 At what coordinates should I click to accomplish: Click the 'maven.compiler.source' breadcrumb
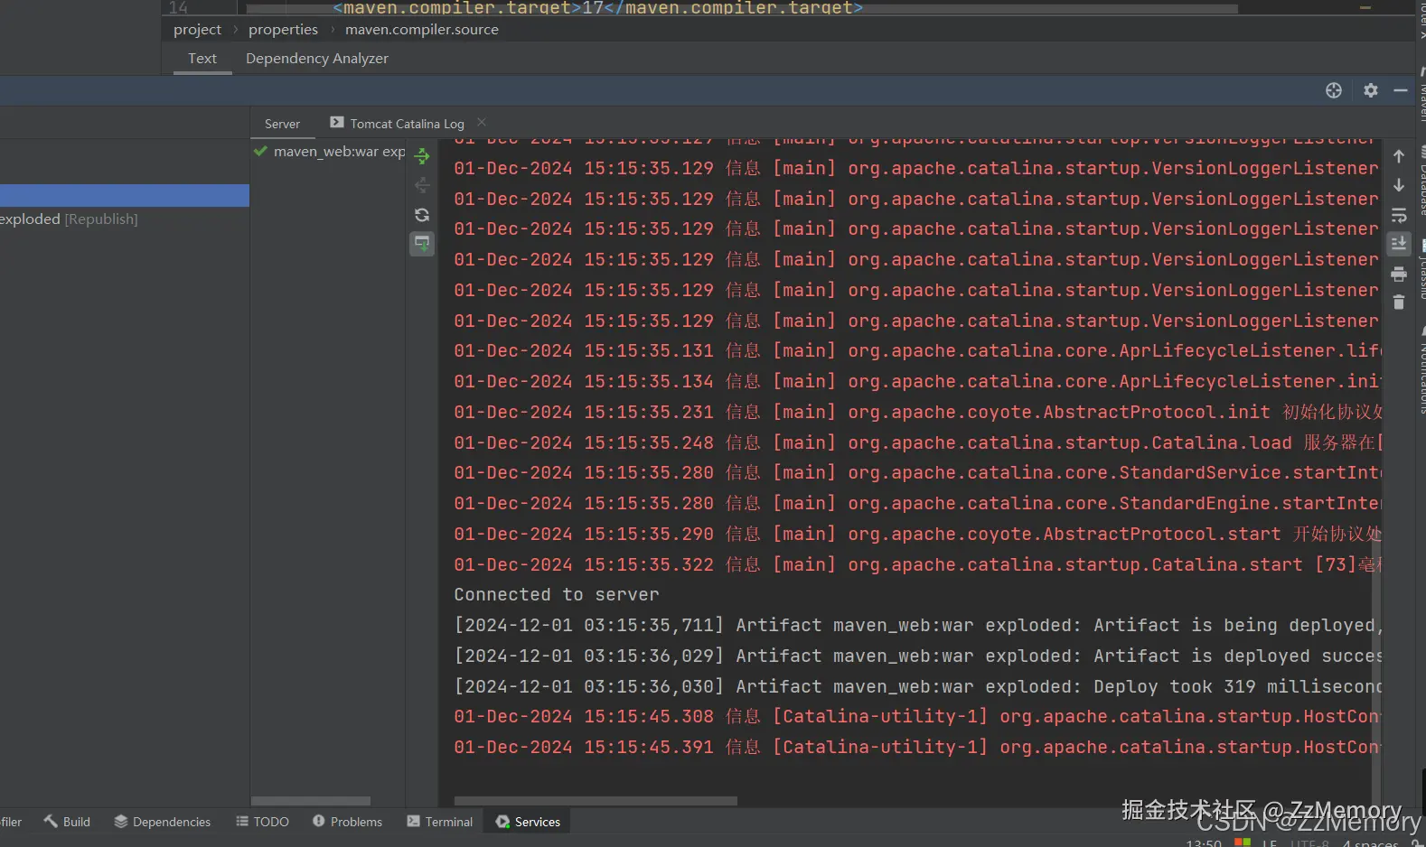pyautogui.click(x=422, y=30)
